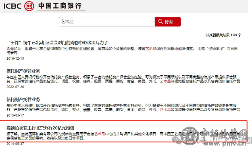
Task: Click the ICBC circular logo icon
Action: coord(29,6)
